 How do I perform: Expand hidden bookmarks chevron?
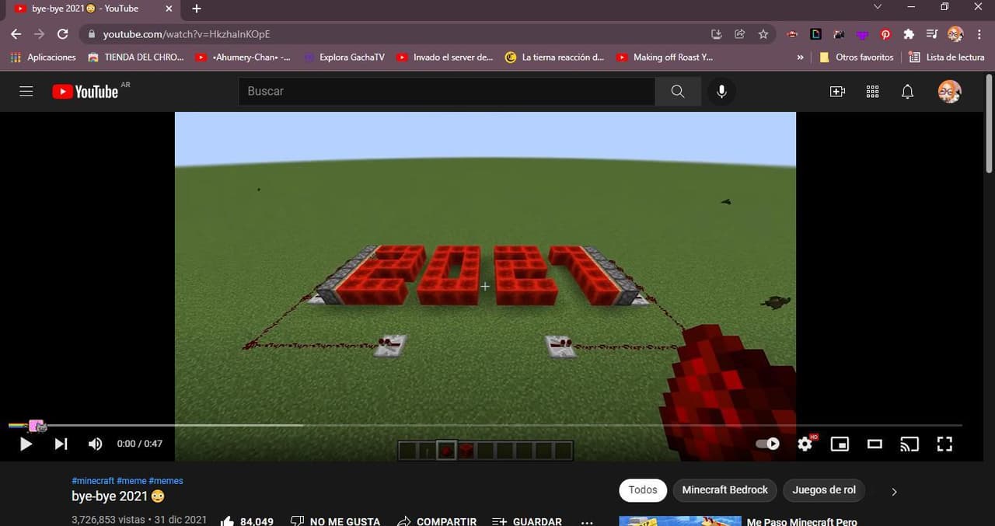801,57
